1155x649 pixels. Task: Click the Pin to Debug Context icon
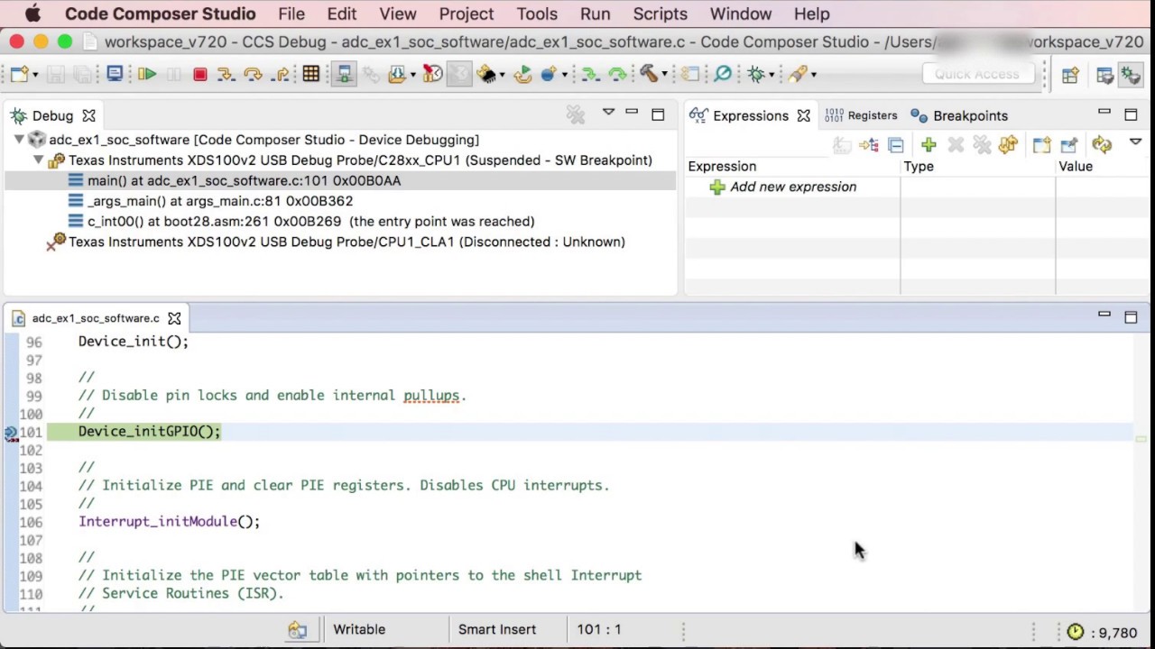[1069, 144]
